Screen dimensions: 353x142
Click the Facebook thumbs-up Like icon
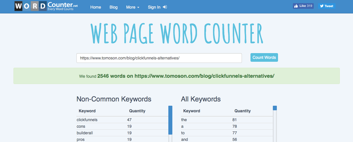tap(296, 6)
